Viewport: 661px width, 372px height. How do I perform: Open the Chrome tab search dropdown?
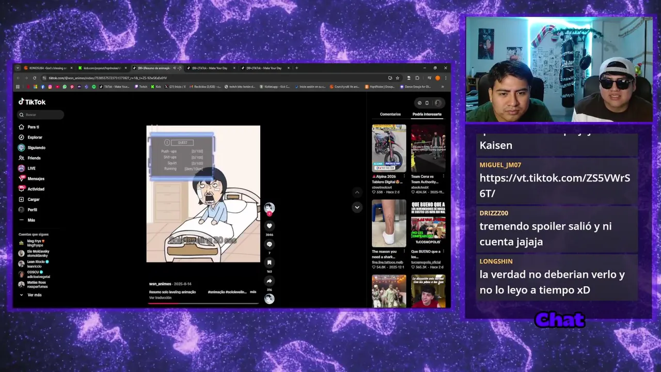tap(18, 68)
